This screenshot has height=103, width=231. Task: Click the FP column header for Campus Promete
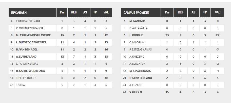tap(205, 12)
